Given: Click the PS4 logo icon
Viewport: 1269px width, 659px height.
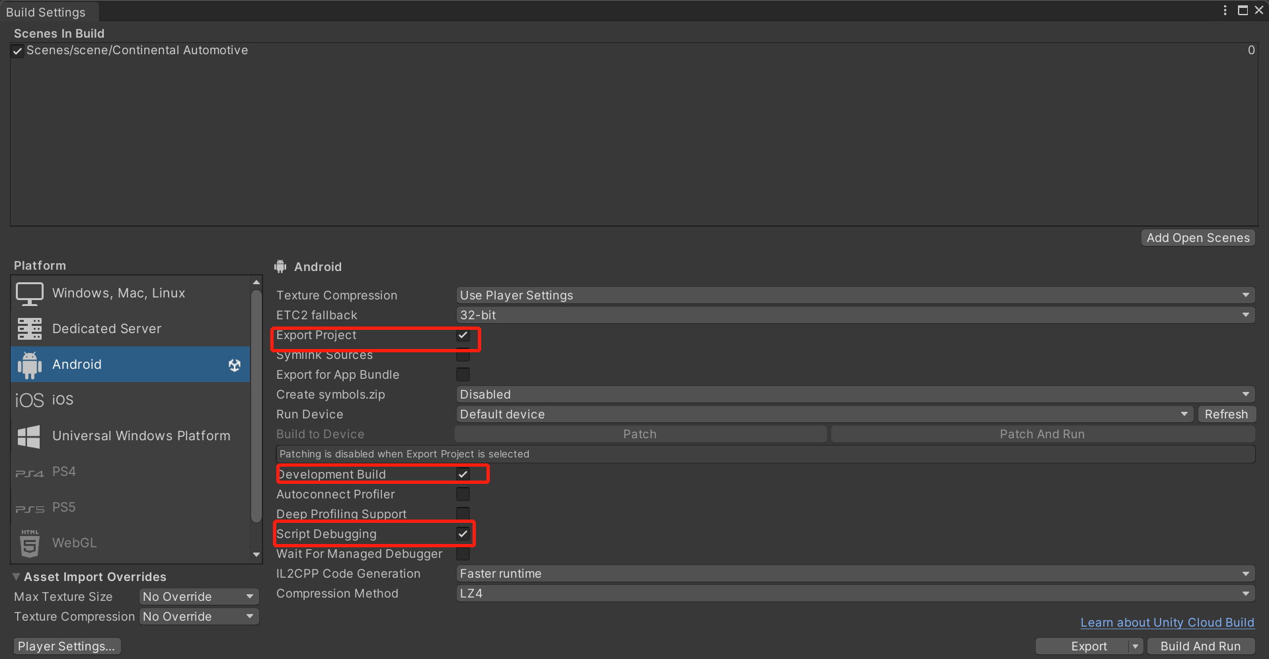Looking at the screenshot, I should [30, 473].
